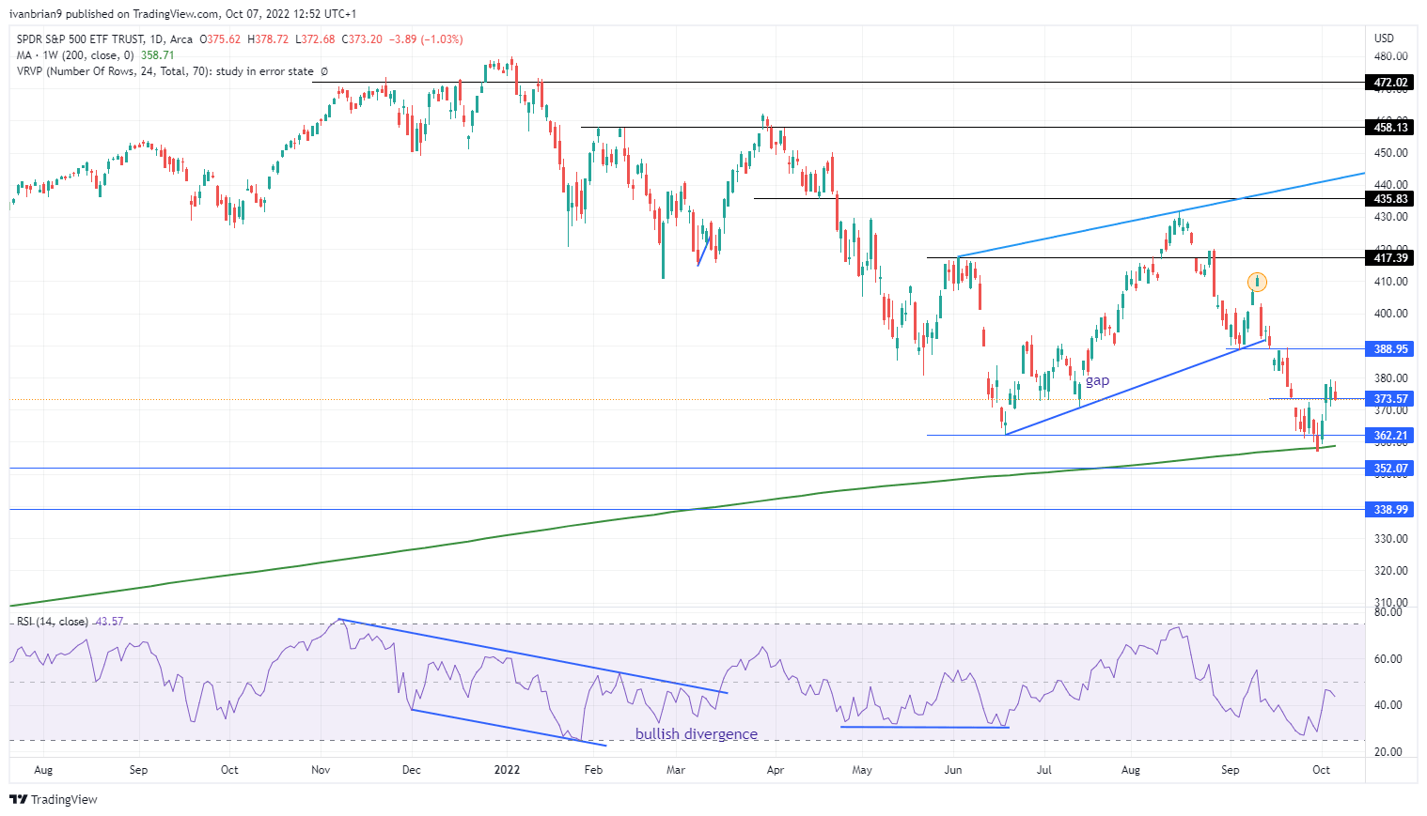Click the bullish divergence annotation text

[x=698, y=733]
